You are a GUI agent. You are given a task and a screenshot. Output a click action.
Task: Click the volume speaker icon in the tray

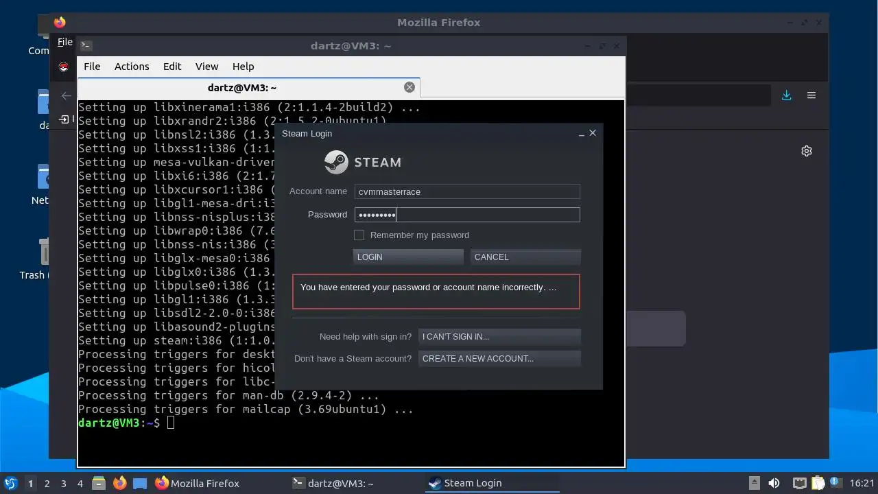tap(774, 483)
